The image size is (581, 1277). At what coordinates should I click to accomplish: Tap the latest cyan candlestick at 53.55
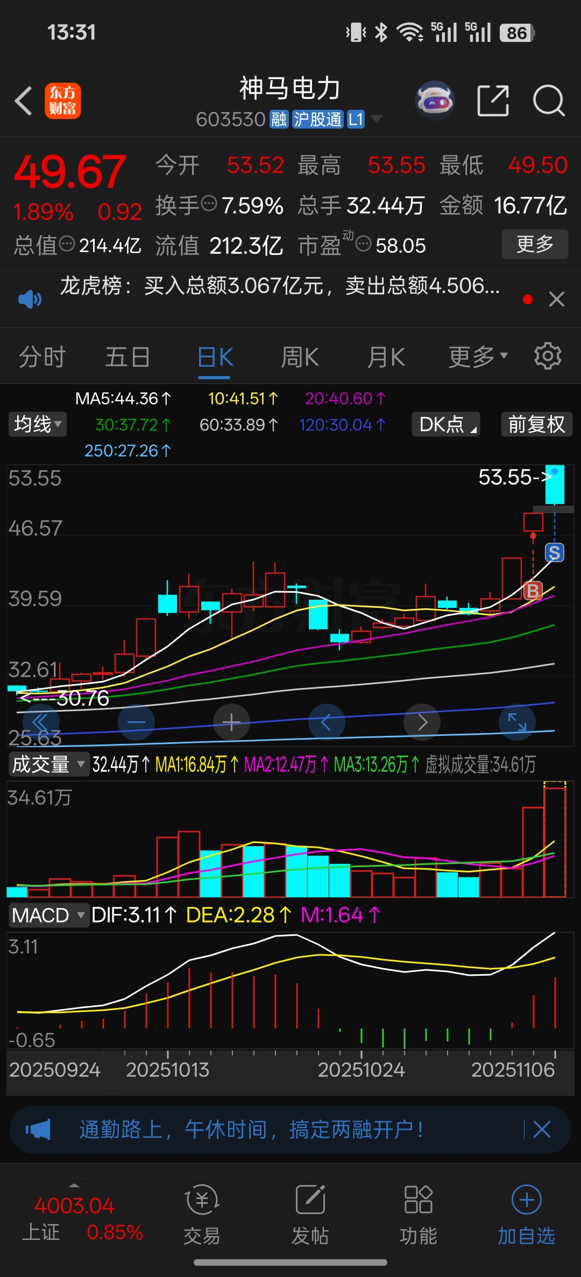[555, 485]
